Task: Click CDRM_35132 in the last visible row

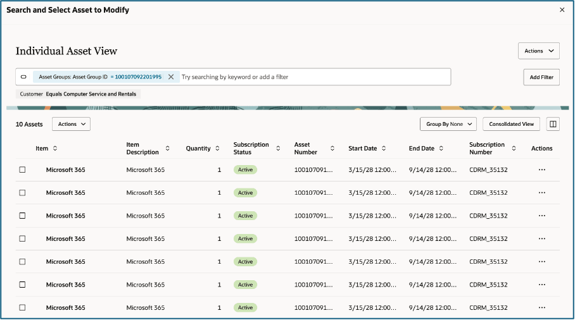Action: point(488,307)
